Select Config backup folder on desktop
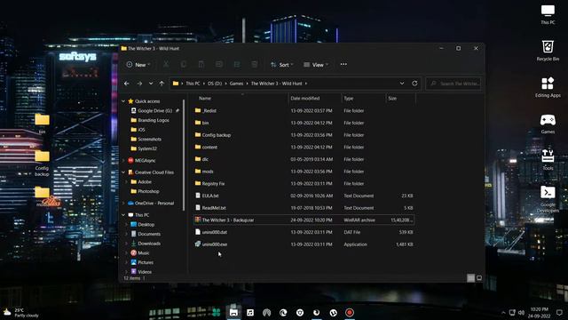The height and width of the screenshot is (320, 568). (x=42, y=164)
